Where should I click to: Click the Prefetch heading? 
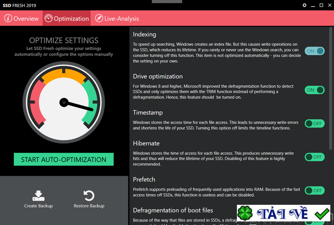pos(144,180)
